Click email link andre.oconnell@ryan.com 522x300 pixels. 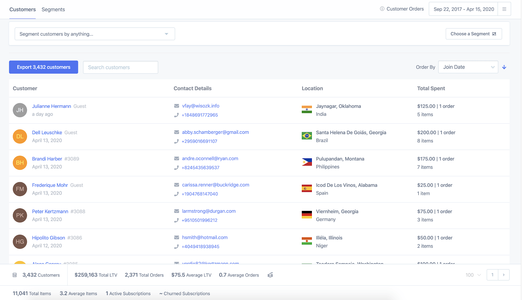click(x=210, y=159)
